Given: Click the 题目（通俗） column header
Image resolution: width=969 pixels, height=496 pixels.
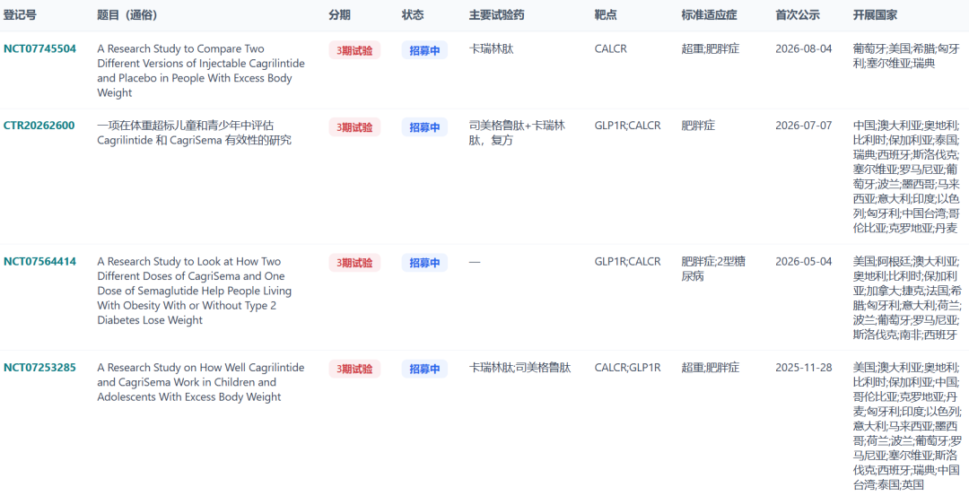Looking at the screenshot, I should pos(127,15).
